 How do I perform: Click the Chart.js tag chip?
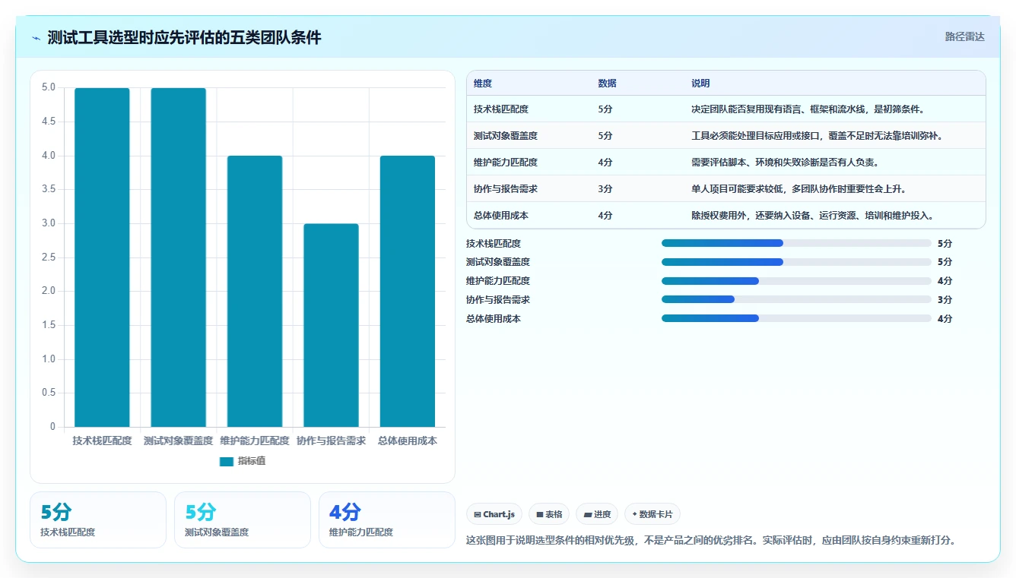coord(494,514)
